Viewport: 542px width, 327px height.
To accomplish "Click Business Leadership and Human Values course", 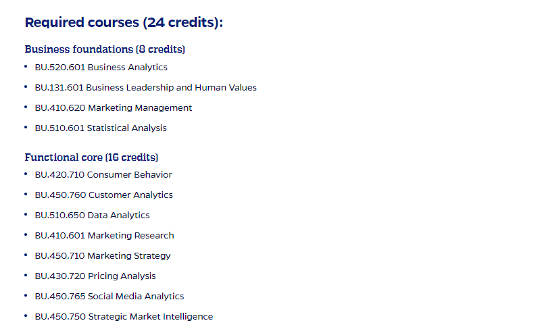I will [x=145, y=87].
